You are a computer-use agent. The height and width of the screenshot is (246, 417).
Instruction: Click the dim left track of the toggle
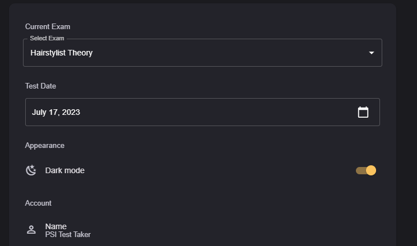tap(359, 170)
